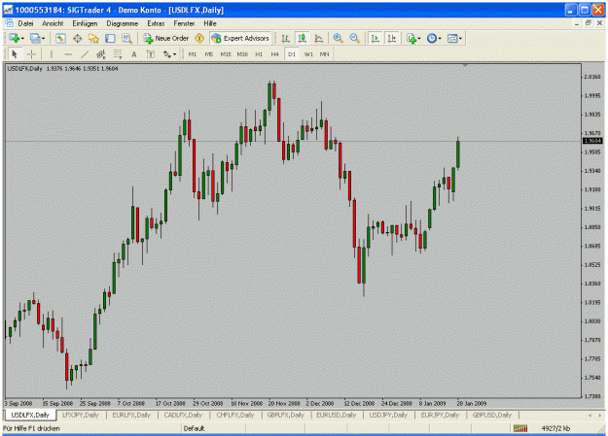Viewport: 608px width, 436px height.
Task: Select the Fibonacci retracement tool
Action: pos(118,54)
